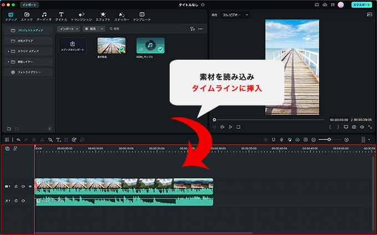Create a new folder in media sidebar
Viewport: 377px width, 235px height.
9,129
